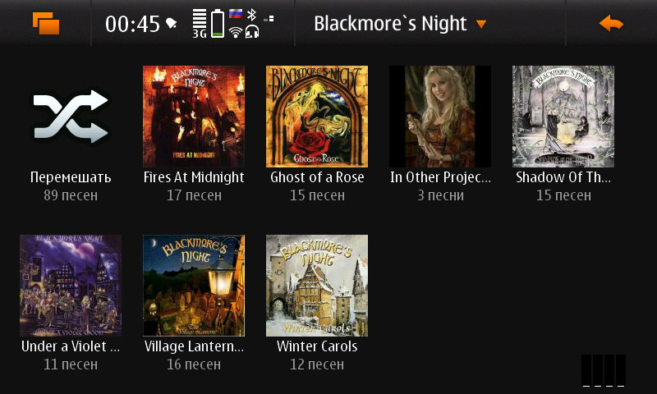Screen dimensions: 657x394
Task: Expand the Blackmore`s Night dropdown arrow
Action: click(x=481, y=25)
